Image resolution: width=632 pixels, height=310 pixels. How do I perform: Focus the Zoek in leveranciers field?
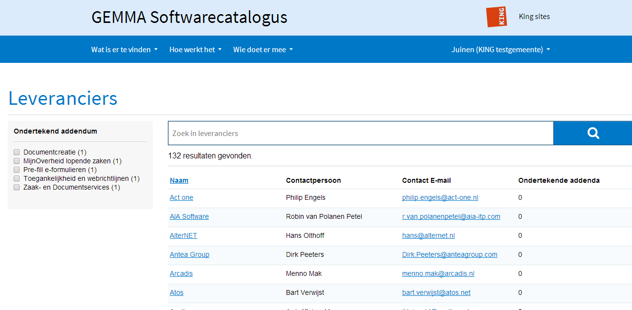[x=361, y=133]
